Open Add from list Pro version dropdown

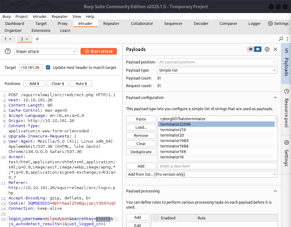[x=202, y=174]
